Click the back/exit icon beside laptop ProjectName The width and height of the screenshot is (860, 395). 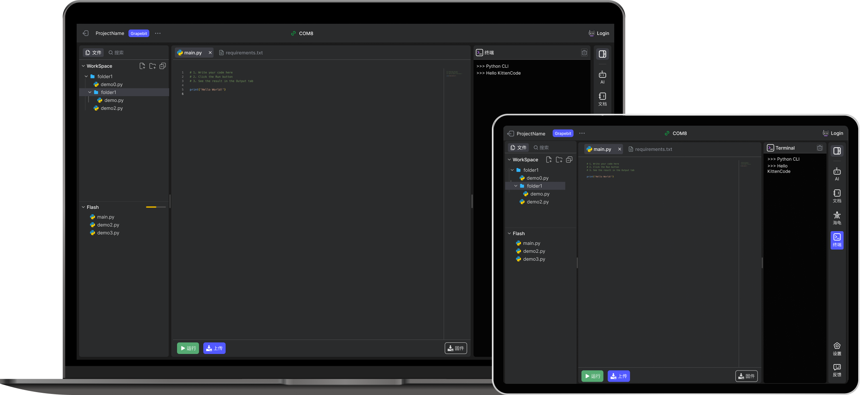pos(86,33)
